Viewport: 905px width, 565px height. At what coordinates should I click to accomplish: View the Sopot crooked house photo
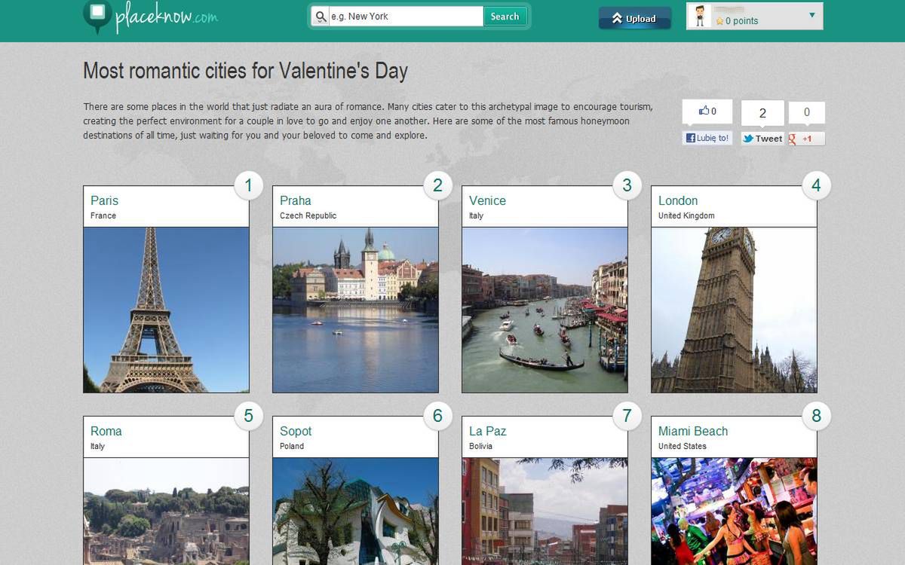tap(355, 512)
